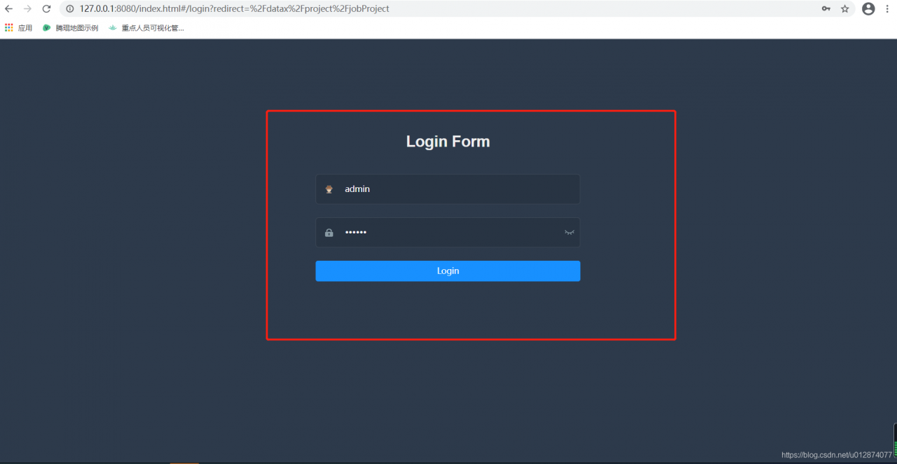Open the 应用 apps shortcut in the bookmarks bar
The width and height of the screenshot is (897, 464).
tap(18, 28)
